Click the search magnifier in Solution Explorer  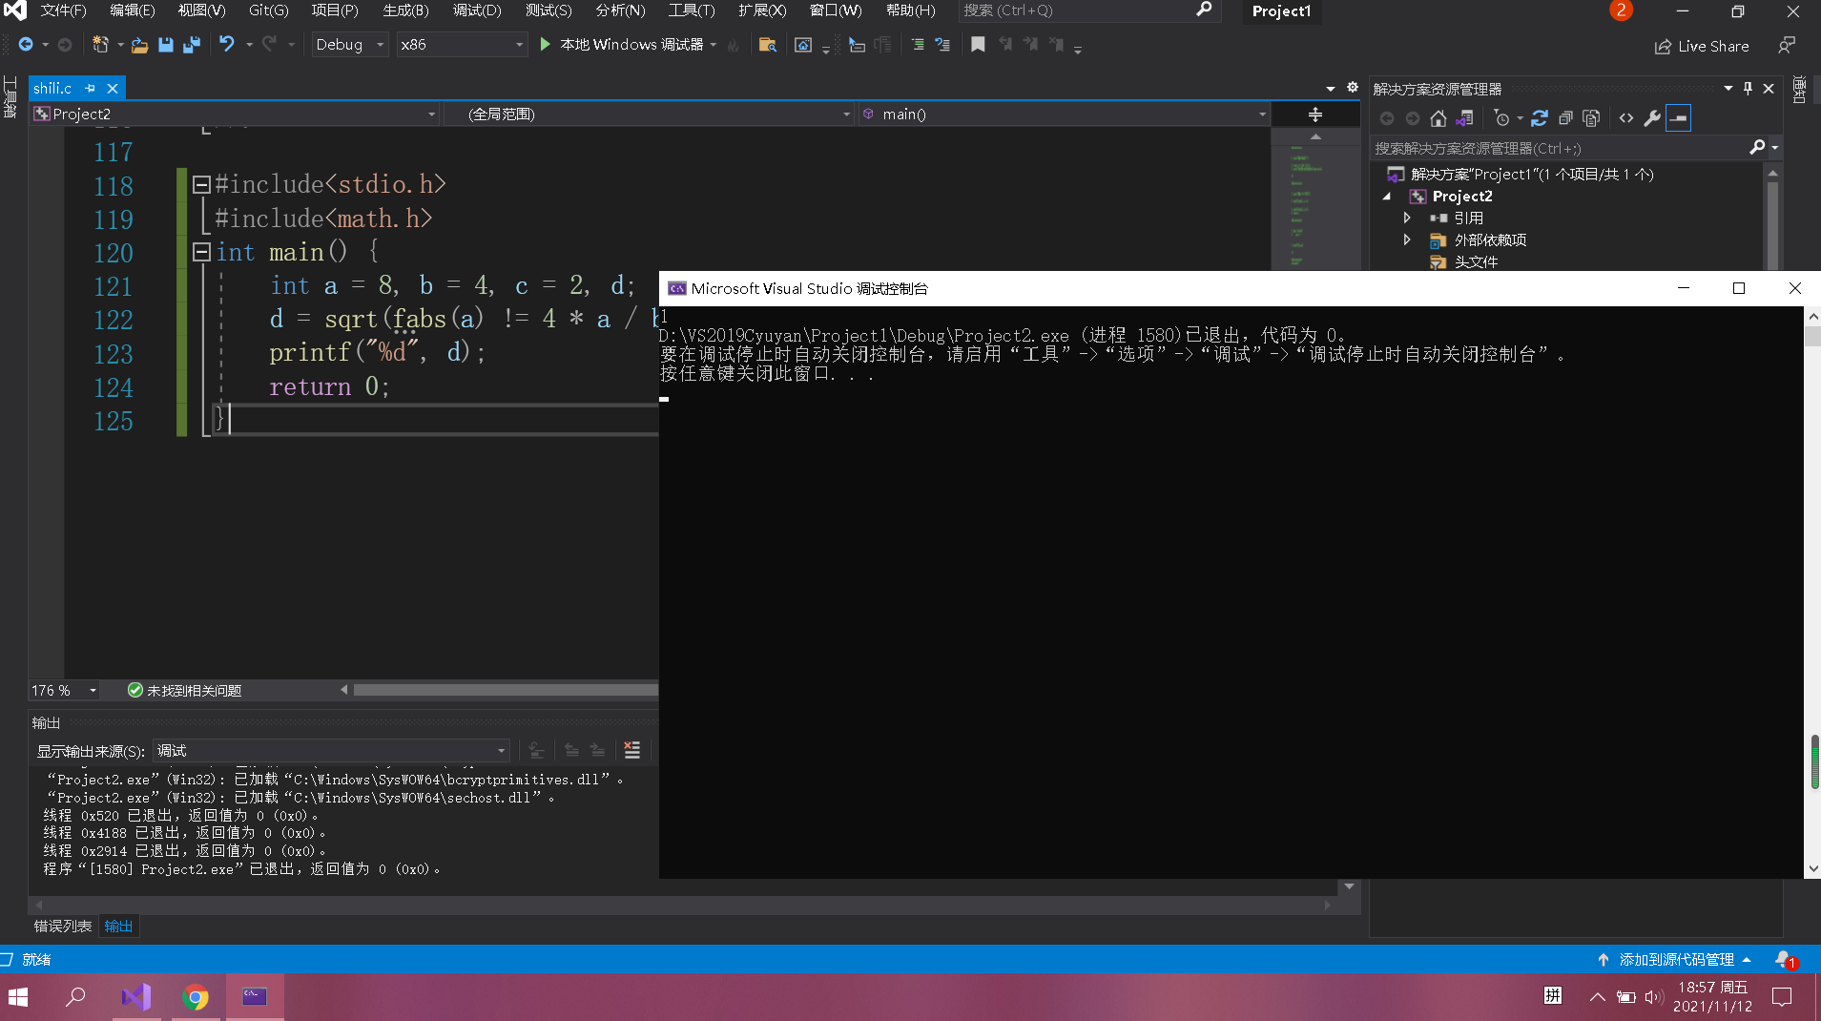[1757, 147]
